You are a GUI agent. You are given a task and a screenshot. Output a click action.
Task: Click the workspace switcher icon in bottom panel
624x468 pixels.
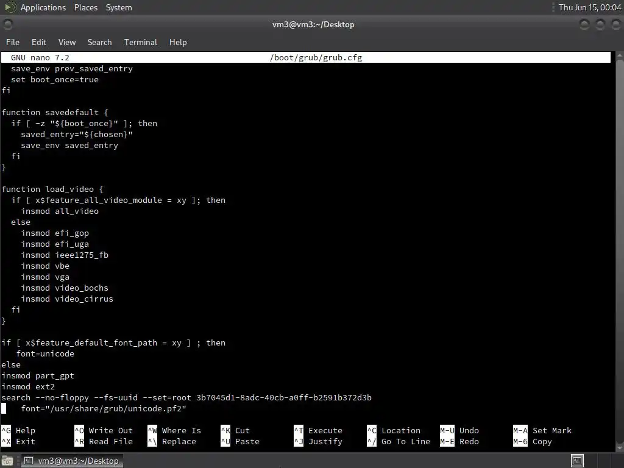pyautogui.click(x=577, y=461)
